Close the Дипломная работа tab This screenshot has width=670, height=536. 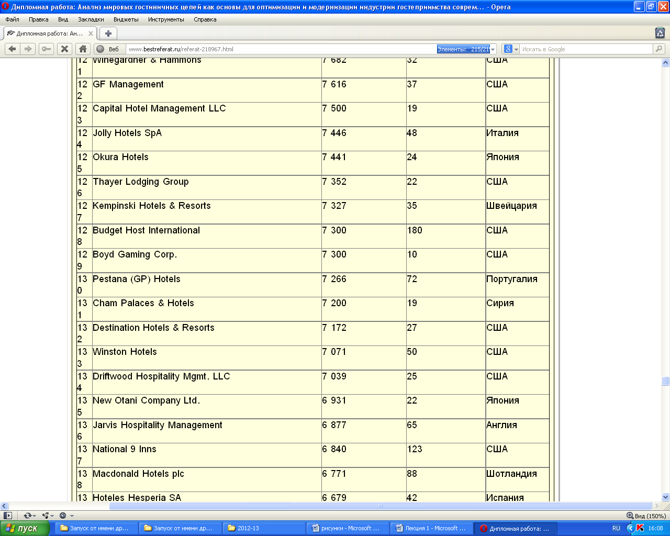(x=91, y=33)
